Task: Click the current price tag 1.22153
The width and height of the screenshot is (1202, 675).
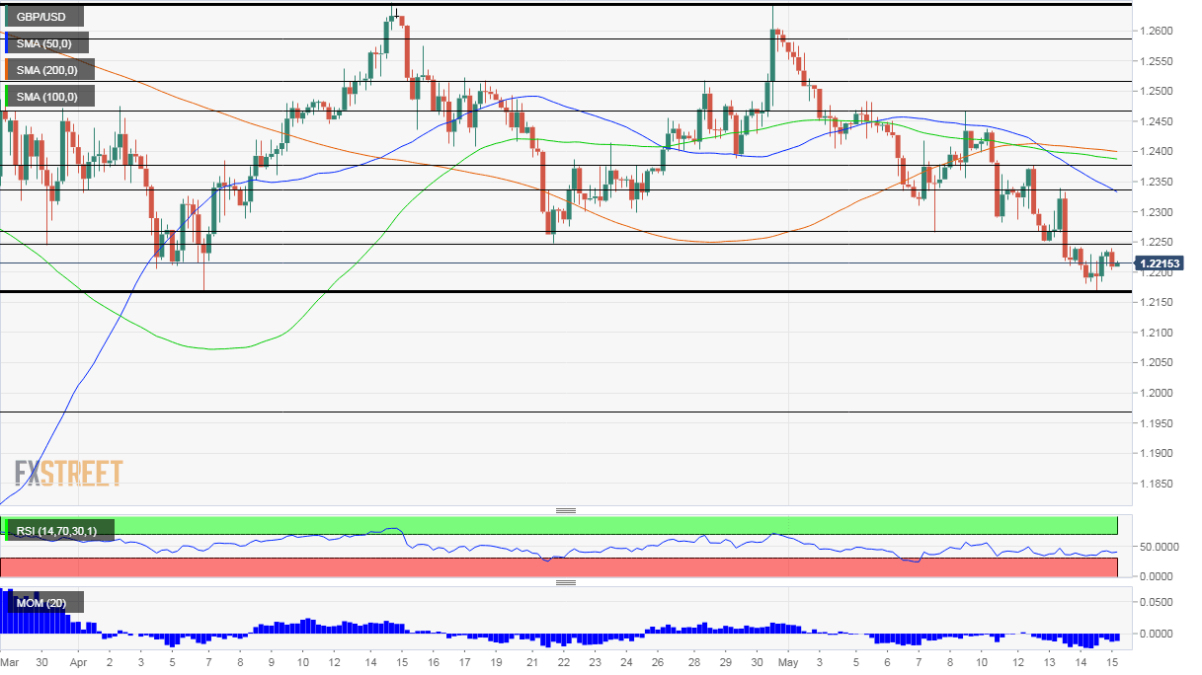Action: click(1162, 263)
